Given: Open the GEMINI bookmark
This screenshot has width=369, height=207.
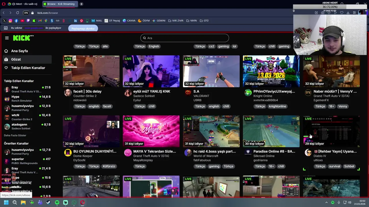Looking at the screenshot, I should click(159, 21).
